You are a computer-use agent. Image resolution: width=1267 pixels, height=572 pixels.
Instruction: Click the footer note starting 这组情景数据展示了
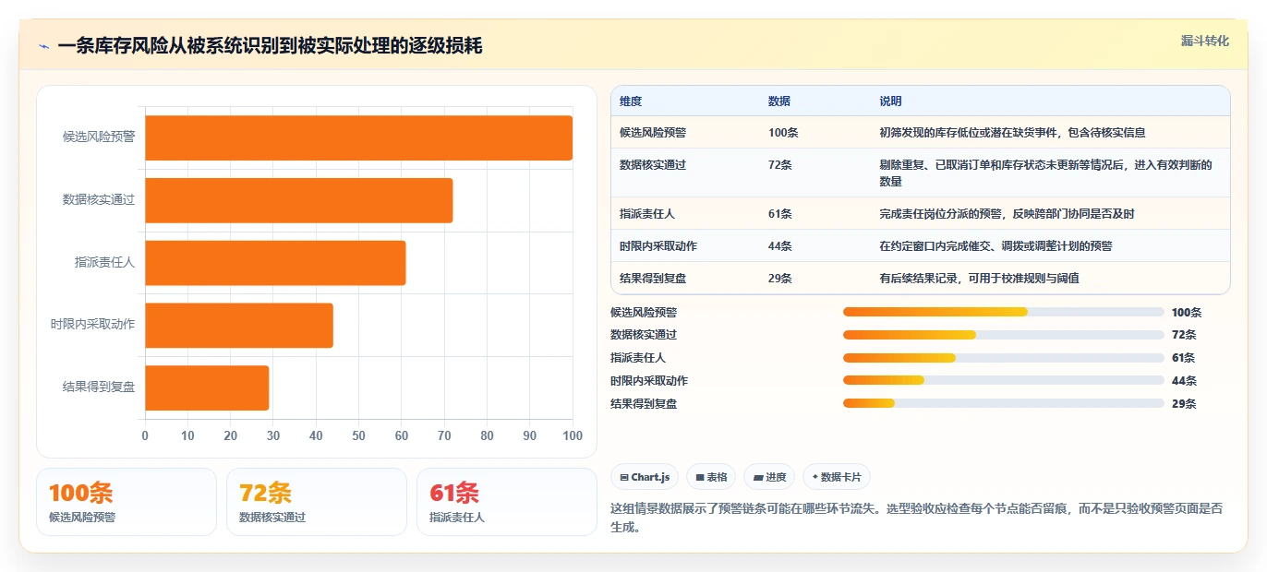pyautogui.click(x=917, y=518)
